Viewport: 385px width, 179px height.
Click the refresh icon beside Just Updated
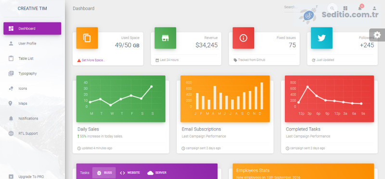314,60
